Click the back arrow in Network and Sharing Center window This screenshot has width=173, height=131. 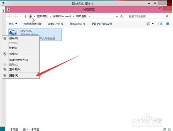tap(4, 11)
